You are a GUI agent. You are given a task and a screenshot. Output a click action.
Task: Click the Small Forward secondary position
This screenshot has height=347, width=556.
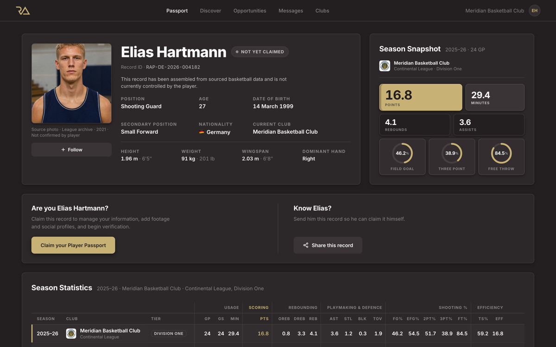coord(139,132)
